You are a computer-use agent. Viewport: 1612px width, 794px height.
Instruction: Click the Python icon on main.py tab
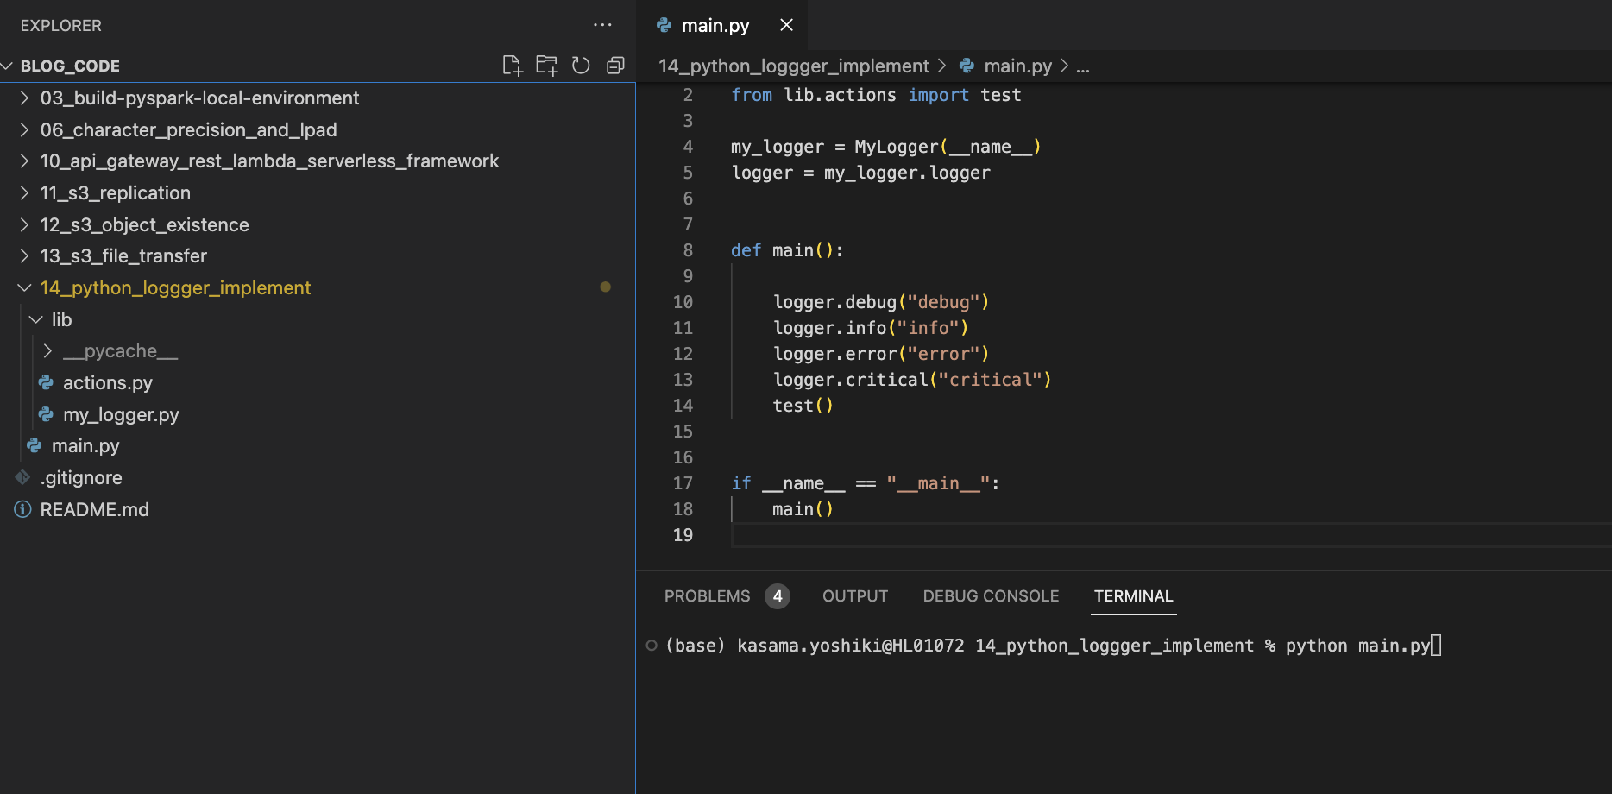click(x=664, y=25)
